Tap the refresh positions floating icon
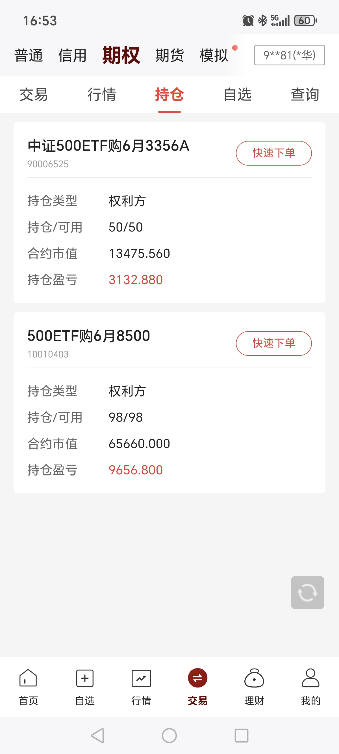 coord(307,592)
